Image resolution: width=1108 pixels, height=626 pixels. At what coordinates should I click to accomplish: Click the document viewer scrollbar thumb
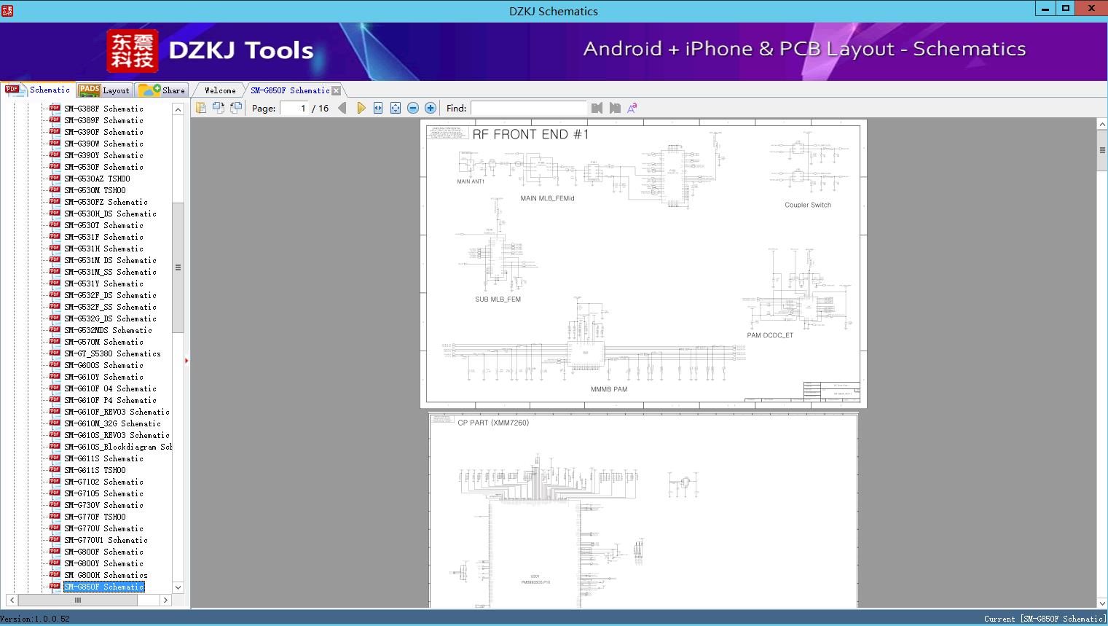click(x=1102, y=151)
